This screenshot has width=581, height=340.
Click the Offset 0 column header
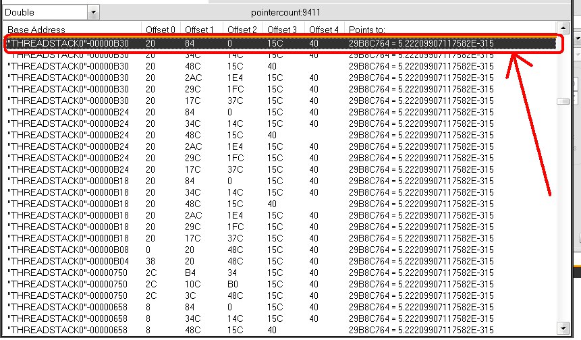point(161,30)
